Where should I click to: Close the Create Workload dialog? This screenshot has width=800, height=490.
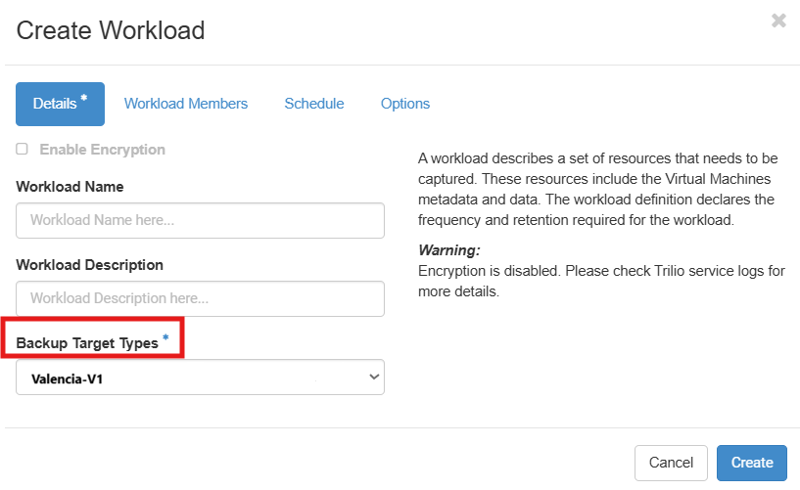pos(778,21)
